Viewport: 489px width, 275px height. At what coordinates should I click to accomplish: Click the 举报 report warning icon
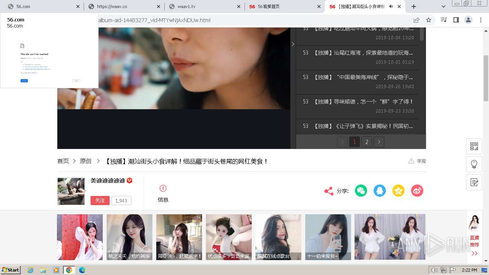(411, 161)
